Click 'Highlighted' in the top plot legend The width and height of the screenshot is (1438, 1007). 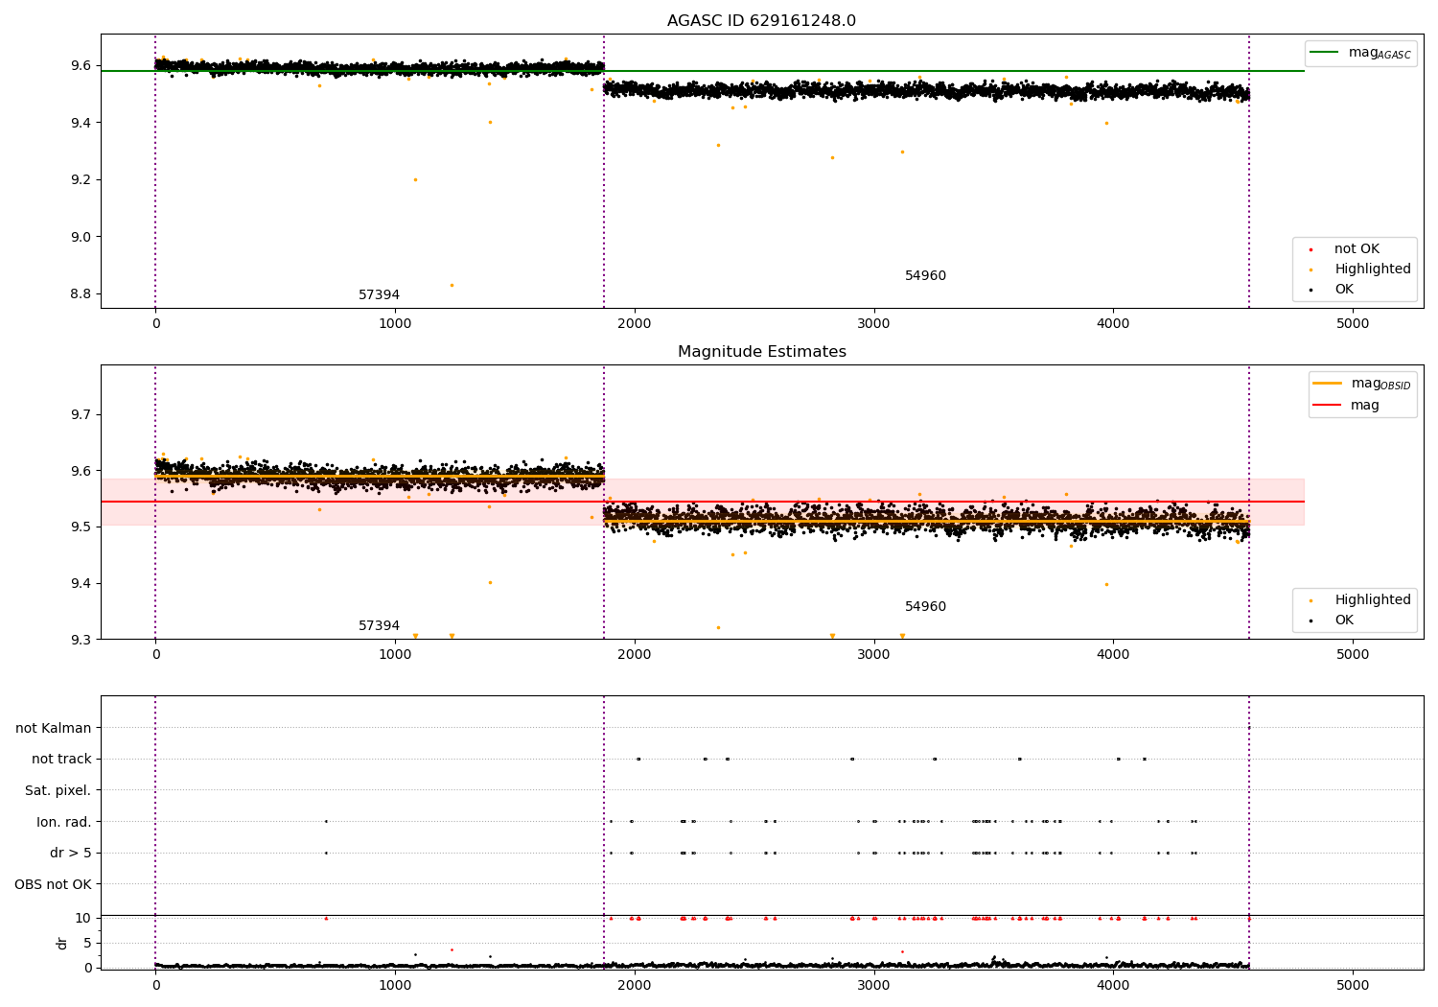[x=1373, y=269]
